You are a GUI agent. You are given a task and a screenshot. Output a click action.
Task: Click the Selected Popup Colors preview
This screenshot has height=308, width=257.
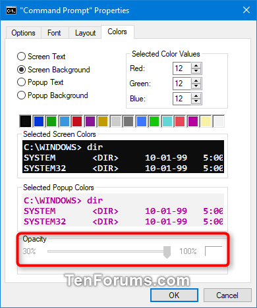123,210
